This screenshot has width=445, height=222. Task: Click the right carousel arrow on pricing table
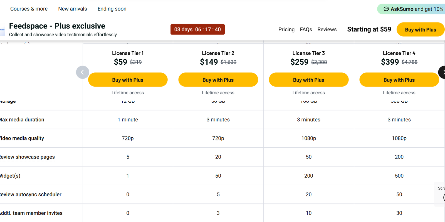(442, 72)
